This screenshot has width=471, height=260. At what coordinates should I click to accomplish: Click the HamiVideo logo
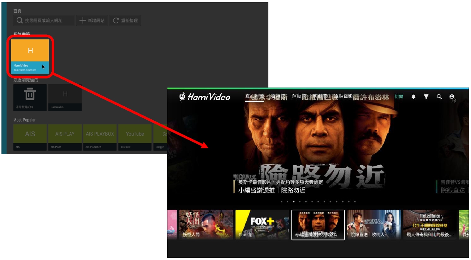click(205, 97)
